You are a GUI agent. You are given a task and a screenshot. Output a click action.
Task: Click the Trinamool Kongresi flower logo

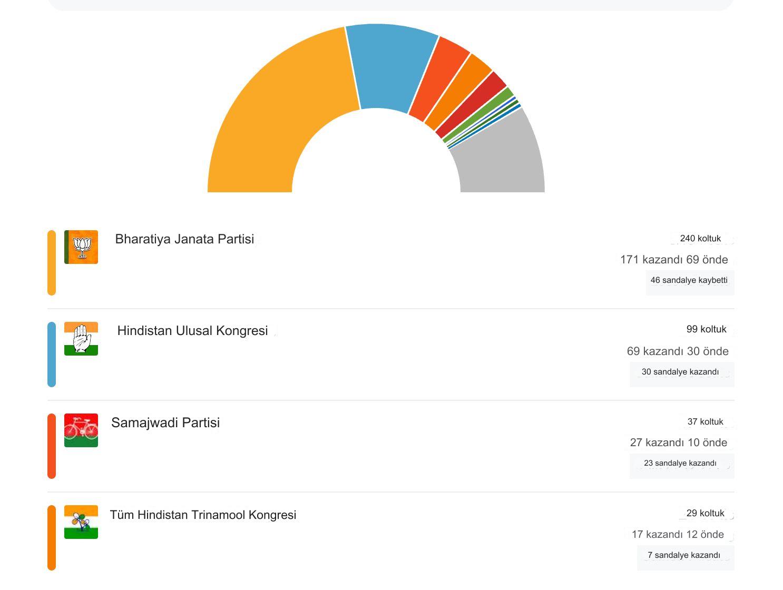[81, 522]
